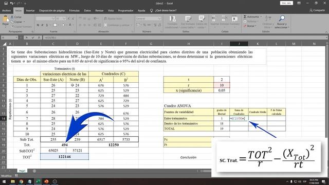
Task: Toggle Subrayado (S) underline formatting
Action: pyautogui.click(x=47, y=25)
